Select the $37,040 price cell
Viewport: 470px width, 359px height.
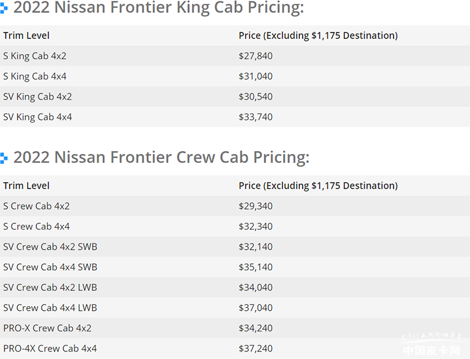tap(256, 308)
